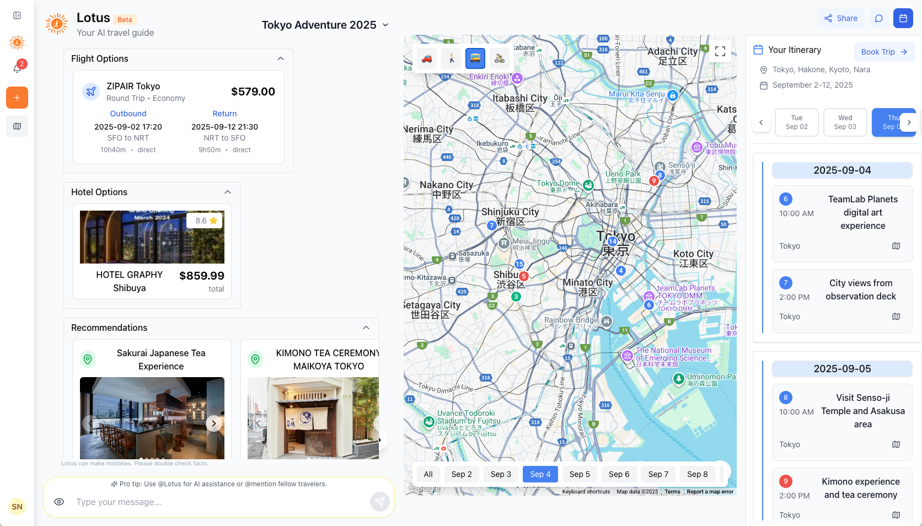Previous photo in Sakurai Tea carousel
Viewport: 922px width, 526px height.
tap(90, 423)
